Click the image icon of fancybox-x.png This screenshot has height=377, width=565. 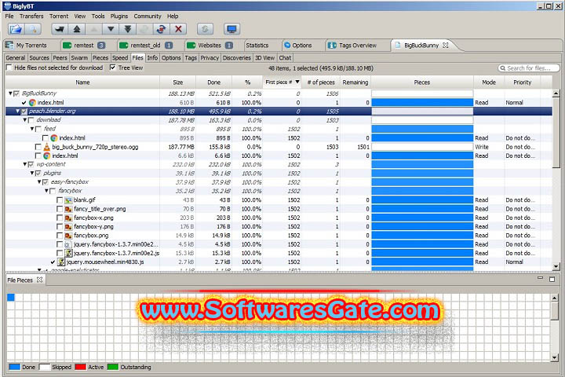click(x=68, y=218)
